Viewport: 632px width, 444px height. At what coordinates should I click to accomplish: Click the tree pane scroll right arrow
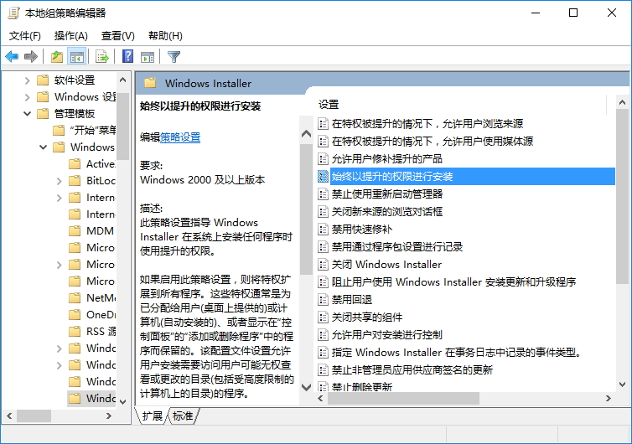(x=108, y=416)
